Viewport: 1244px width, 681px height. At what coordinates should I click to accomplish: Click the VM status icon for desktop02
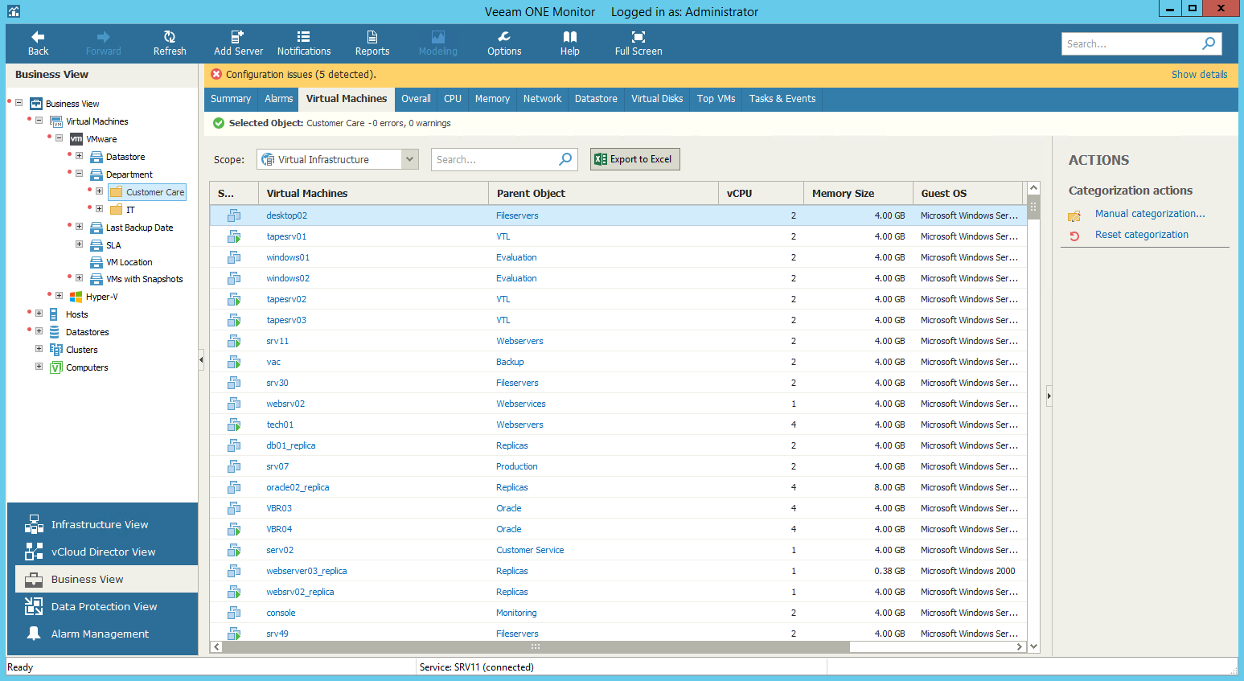(234, 215)
